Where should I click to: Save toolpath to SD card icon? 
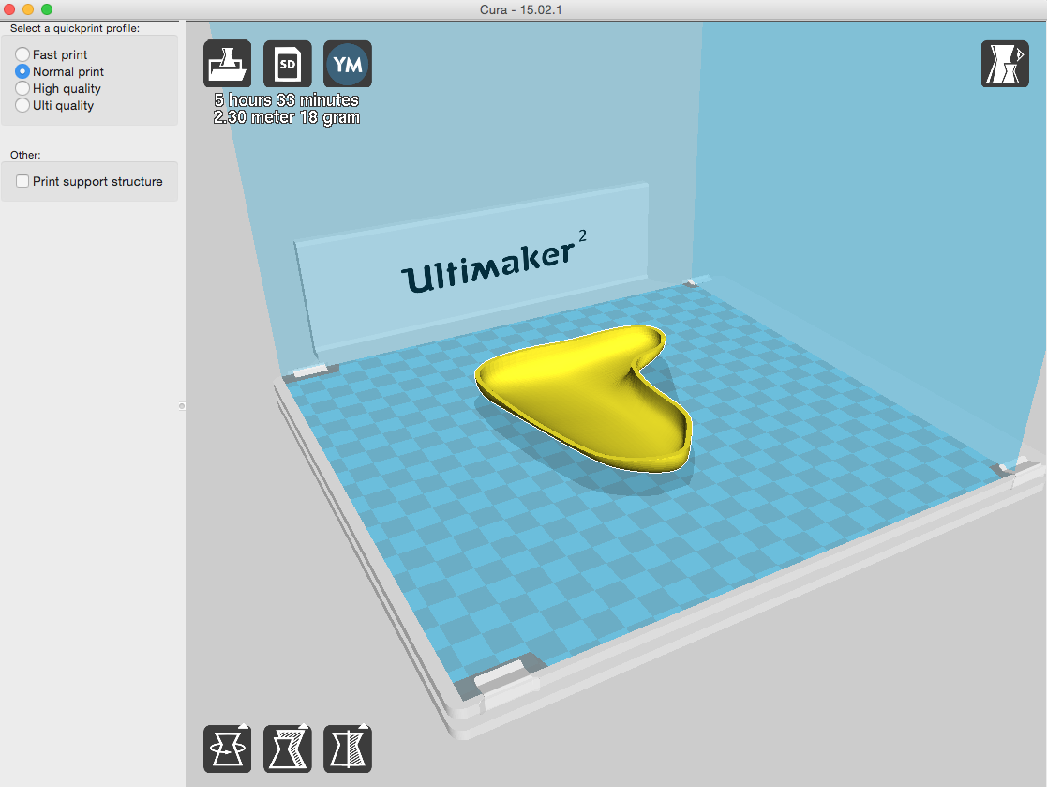click(287, 64)
